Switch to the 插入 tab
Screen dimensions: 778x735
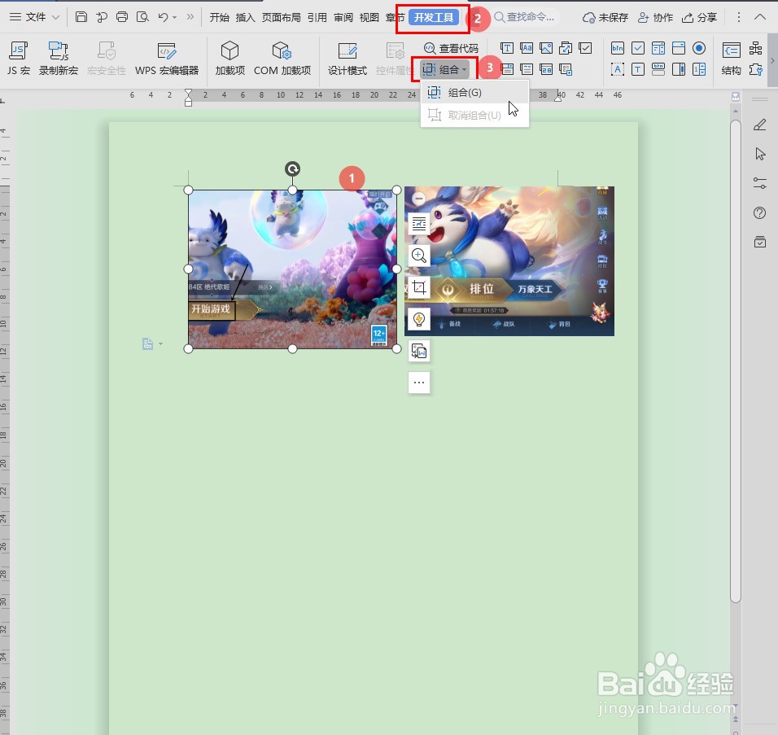pyautogui.click(x=245, y=17)
